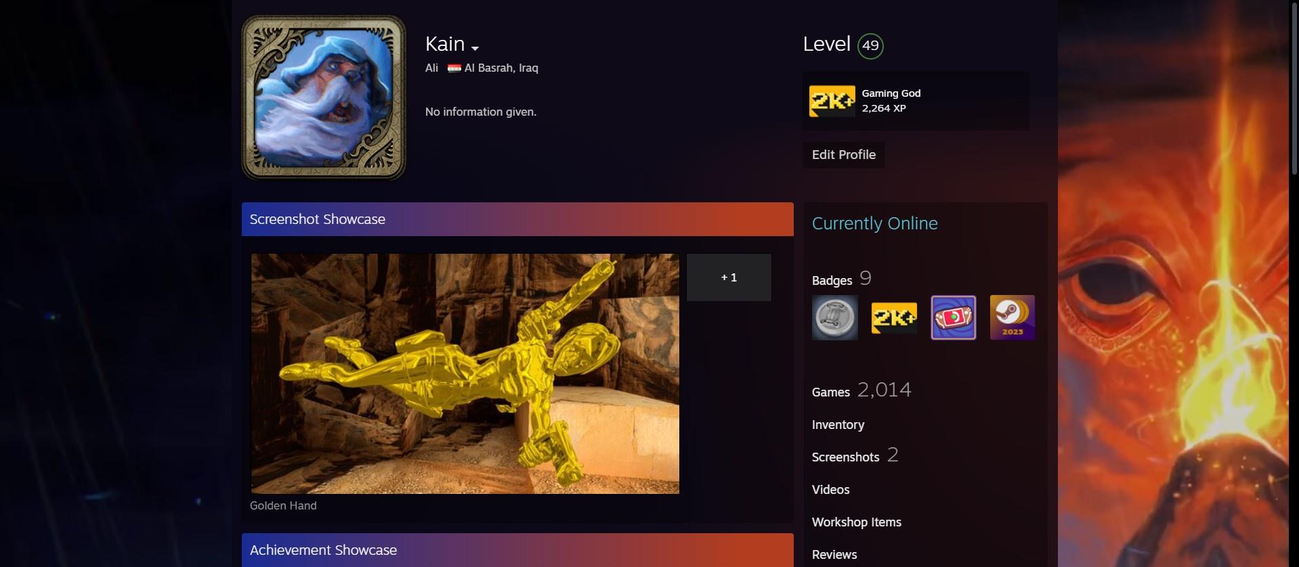Open Workshop Items

pos(857,522)
